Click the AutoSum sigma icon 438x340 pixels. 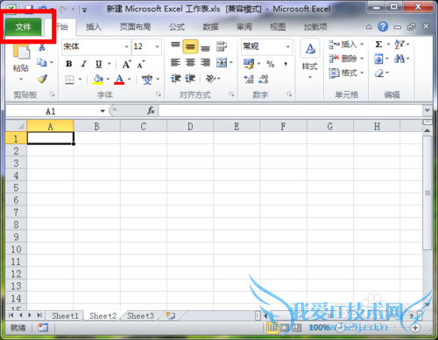[378, 45]
